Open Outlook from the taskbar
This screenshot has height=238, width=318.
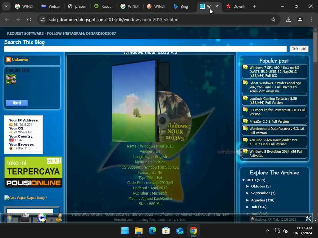tap(180, 231)
